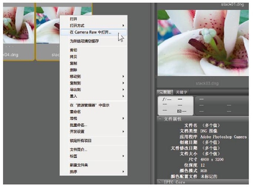
Task: Expand the 标签 submenu
Action: (x=94, y=156)
